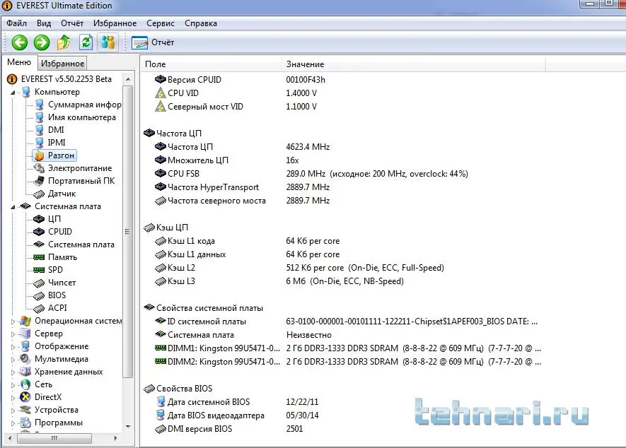This screenshot has width=626, height=448.
Task: Select the Сеть network globe icon
Action: (25, 384)
